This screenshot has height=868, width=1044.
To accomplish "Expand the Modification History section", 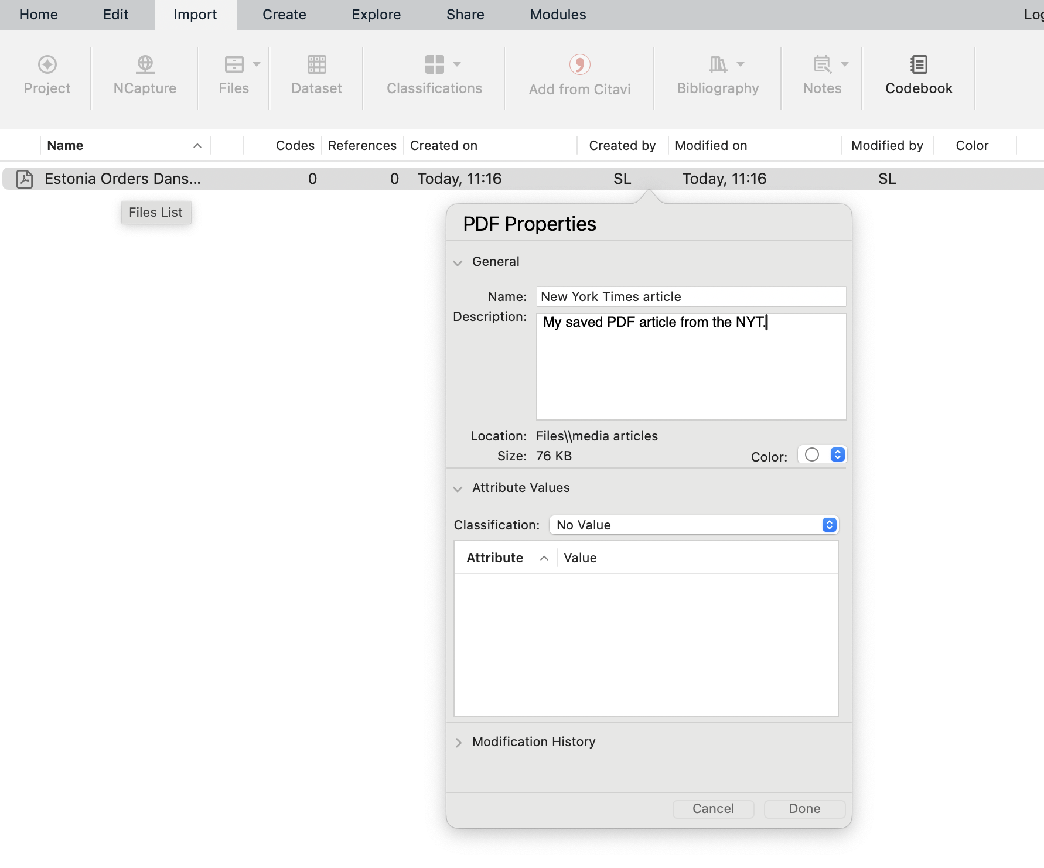I will pos(458,743).
